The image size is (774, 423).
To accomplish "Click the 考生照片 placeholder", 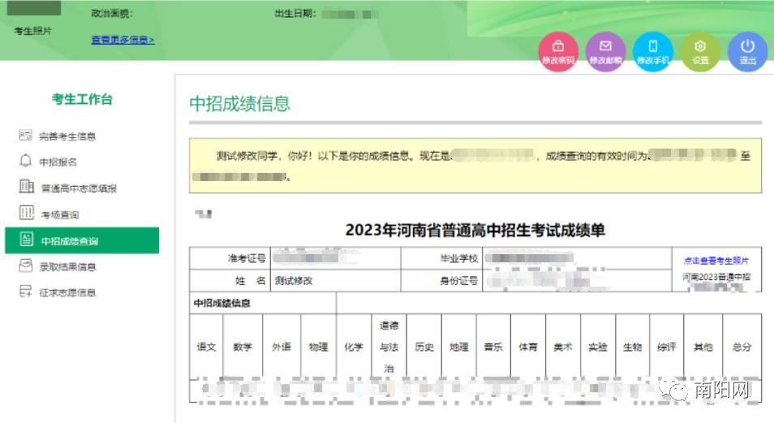I will click(33, 31).
